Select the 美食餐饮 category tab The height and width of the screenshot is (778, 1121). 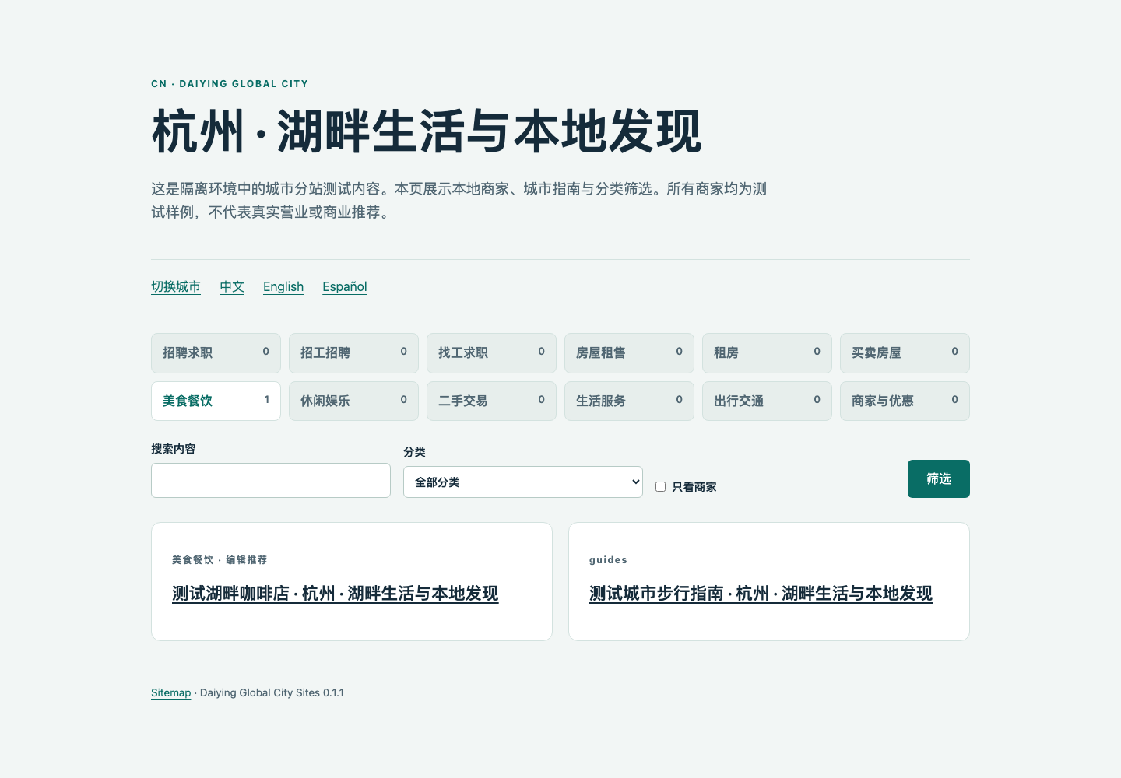[x=216, y=401]
